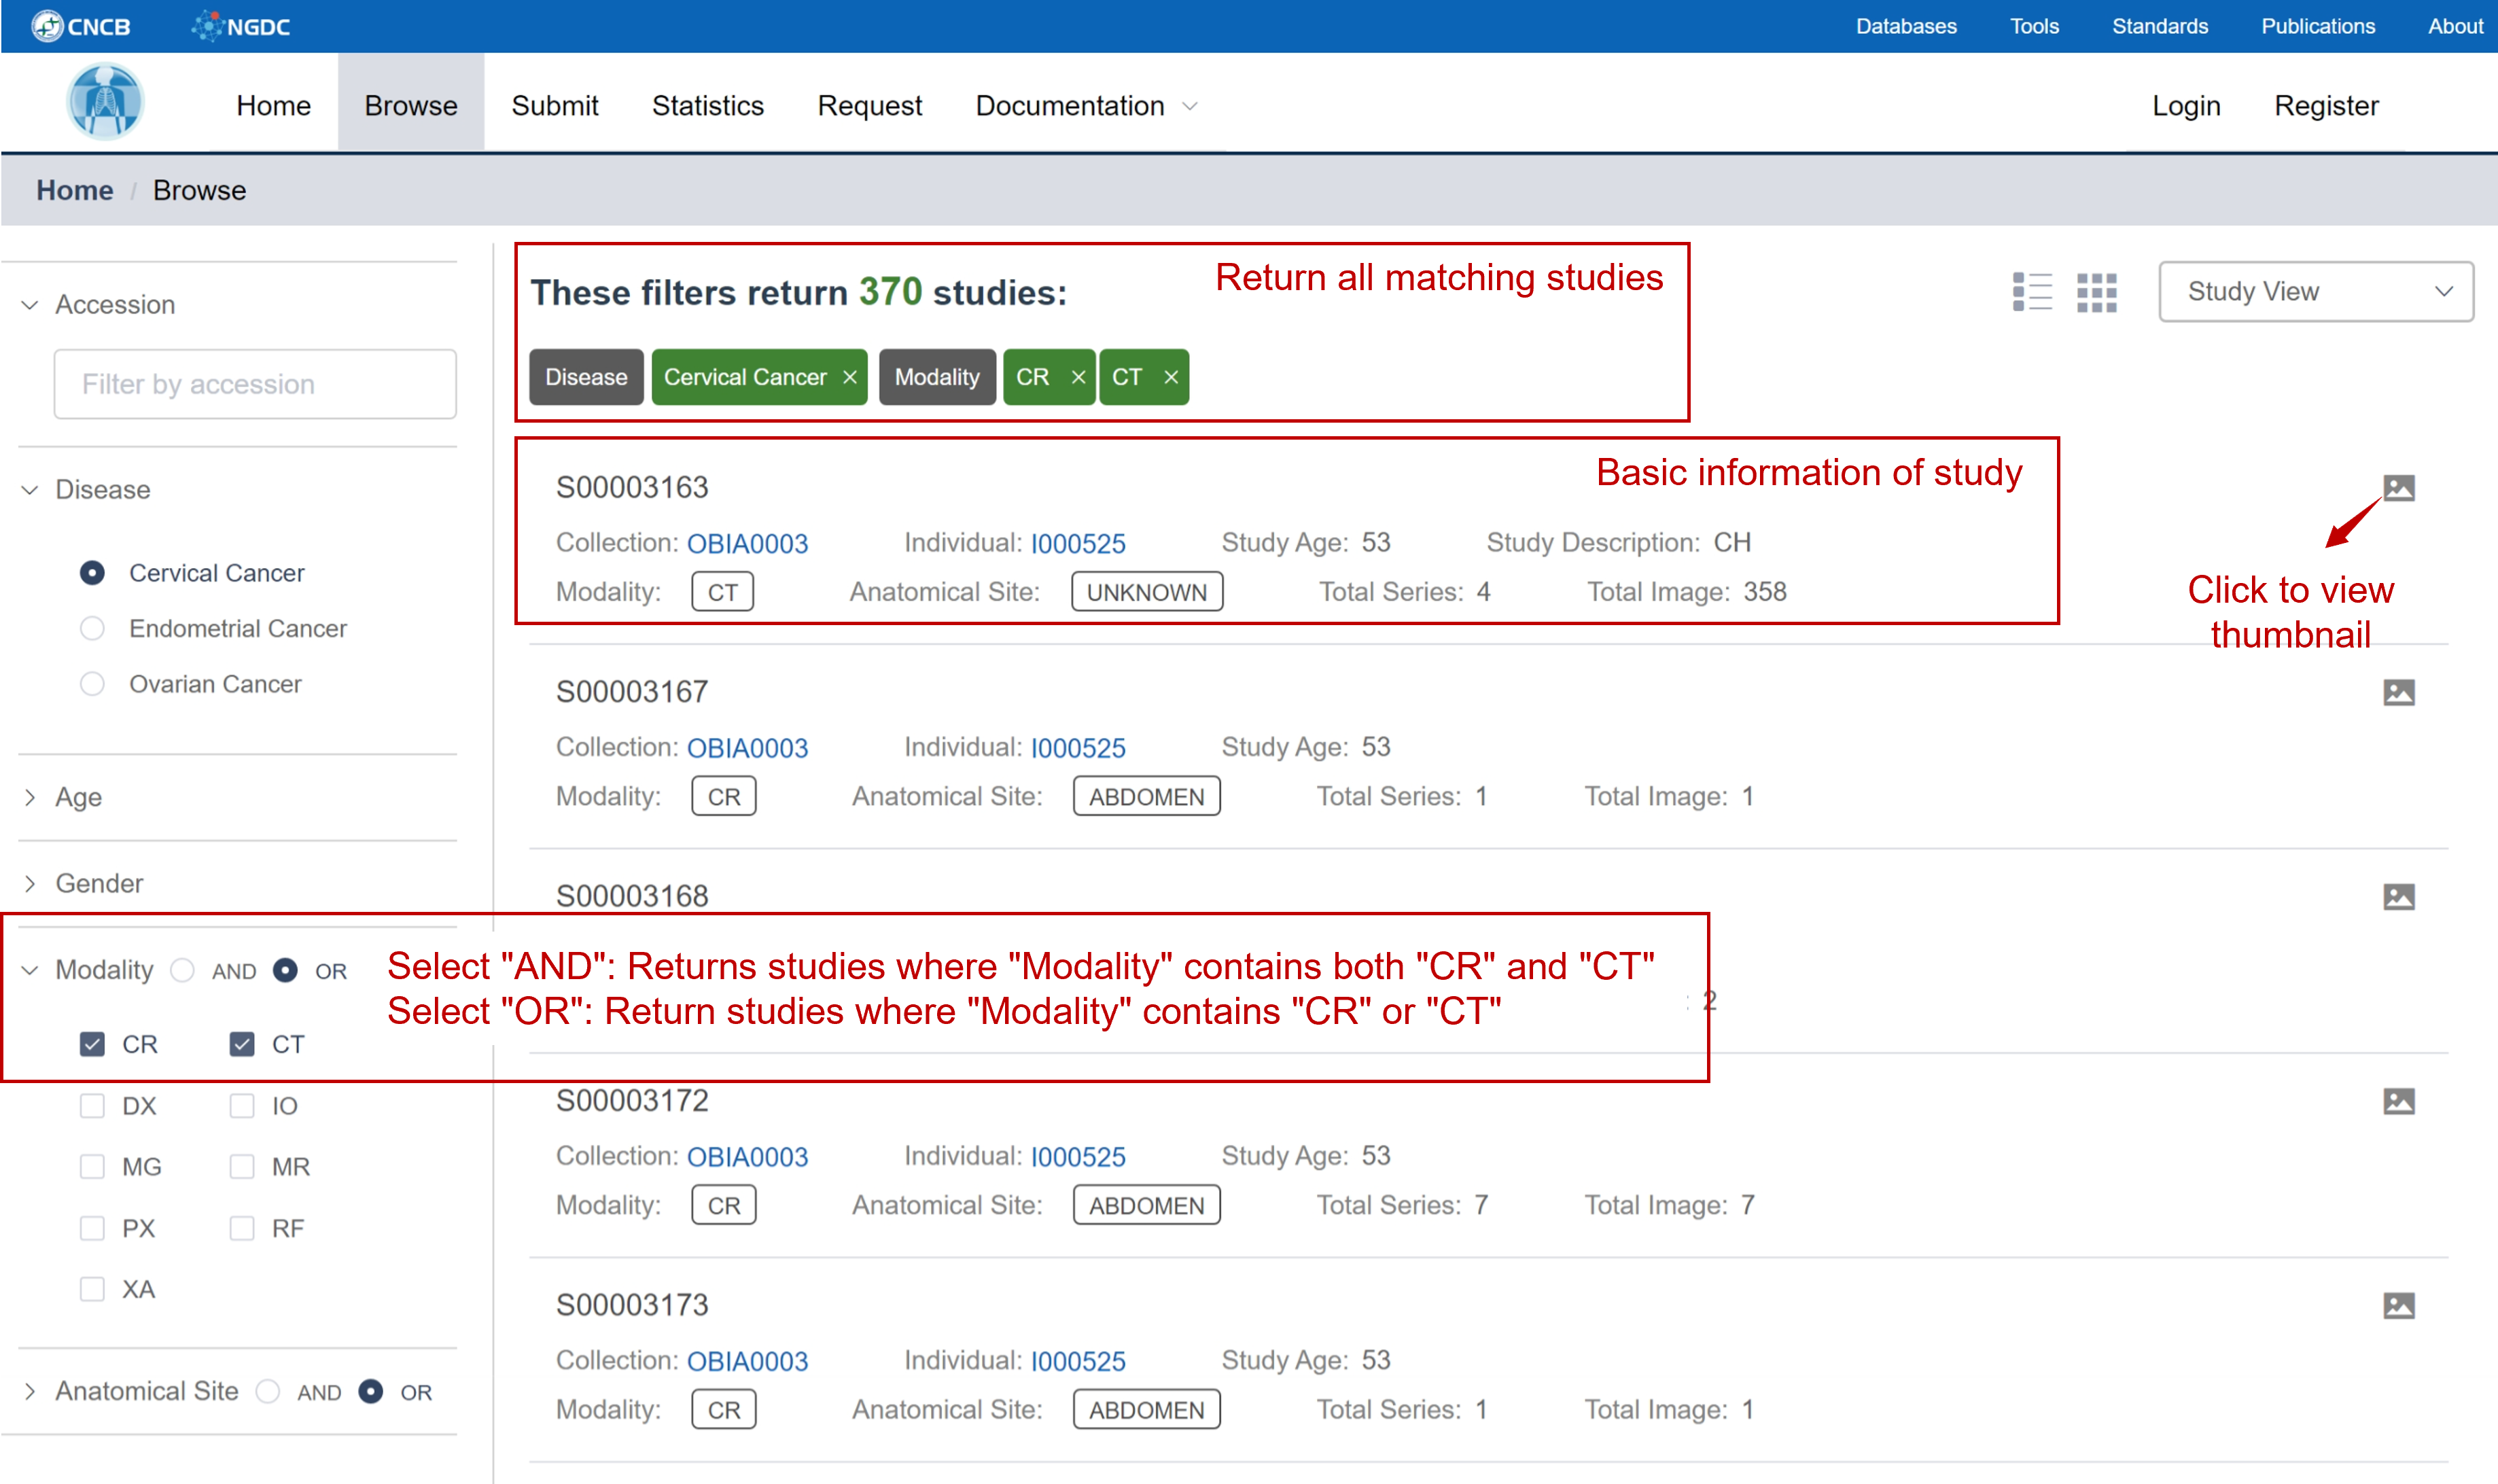Check the XA modality checkbox

[92, 1289]
